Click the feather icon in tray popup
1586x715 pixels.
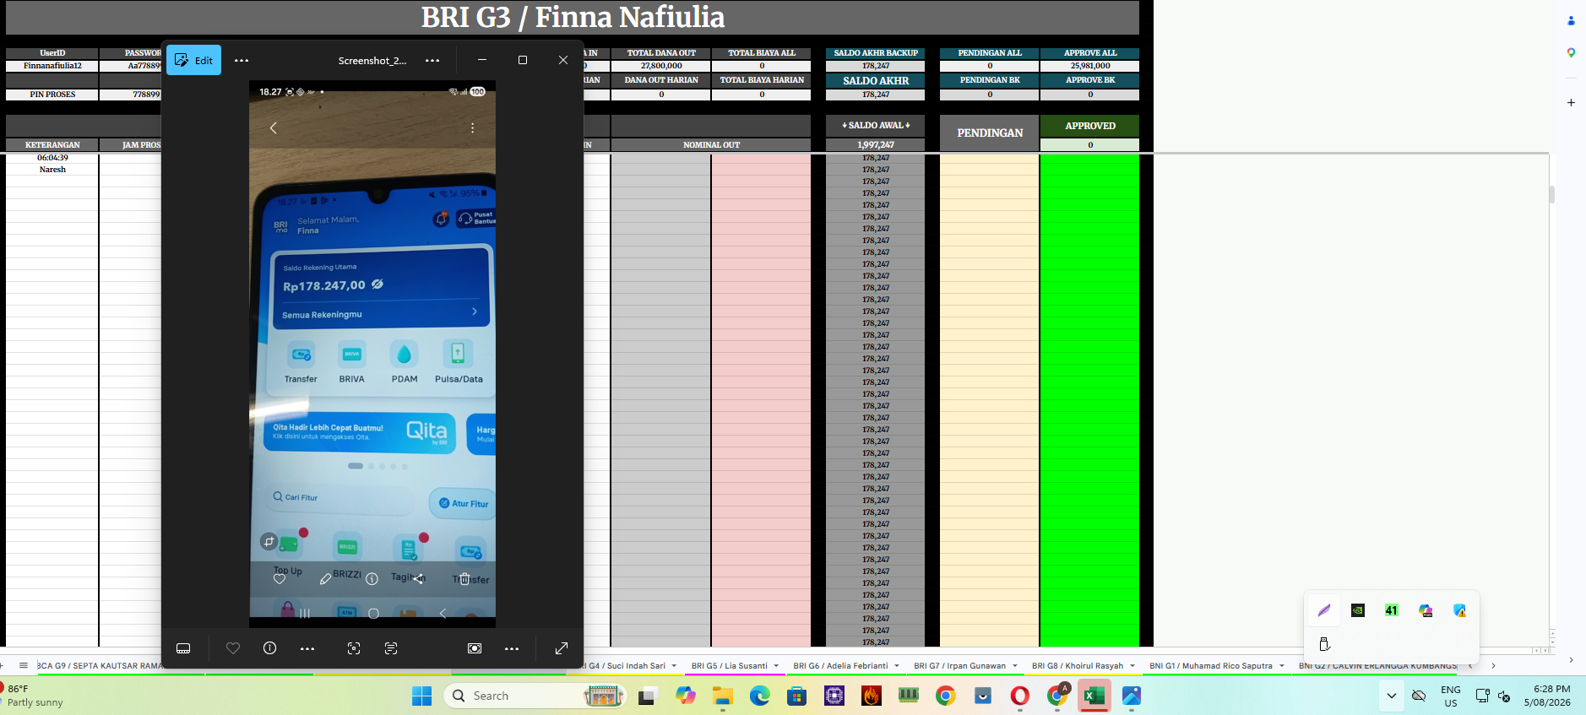tap(1324, 610)
